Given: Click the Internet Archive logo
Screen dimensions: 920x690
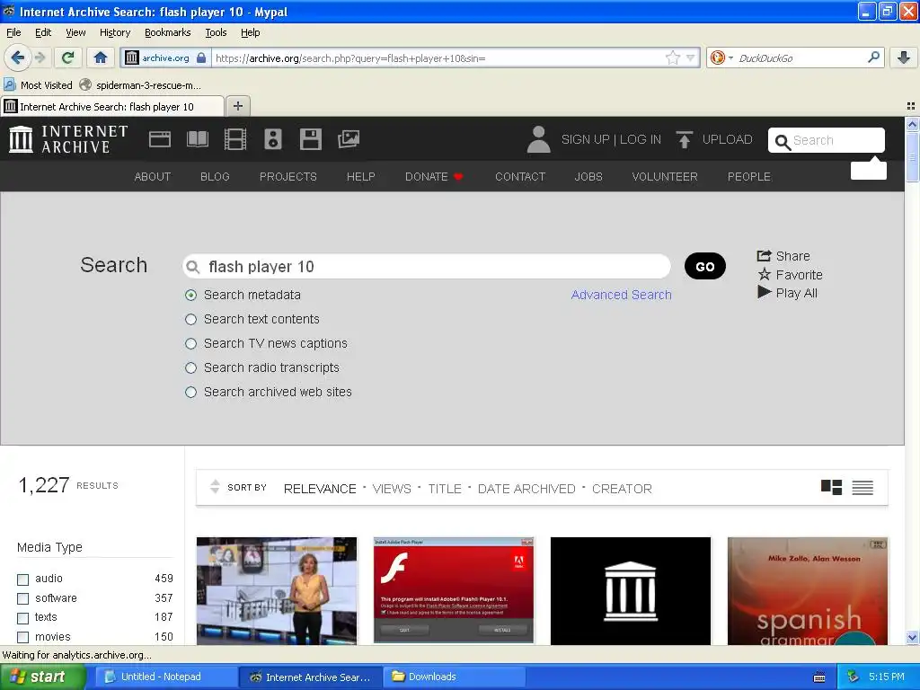Looking at the screenshot, I should [68, 139].
